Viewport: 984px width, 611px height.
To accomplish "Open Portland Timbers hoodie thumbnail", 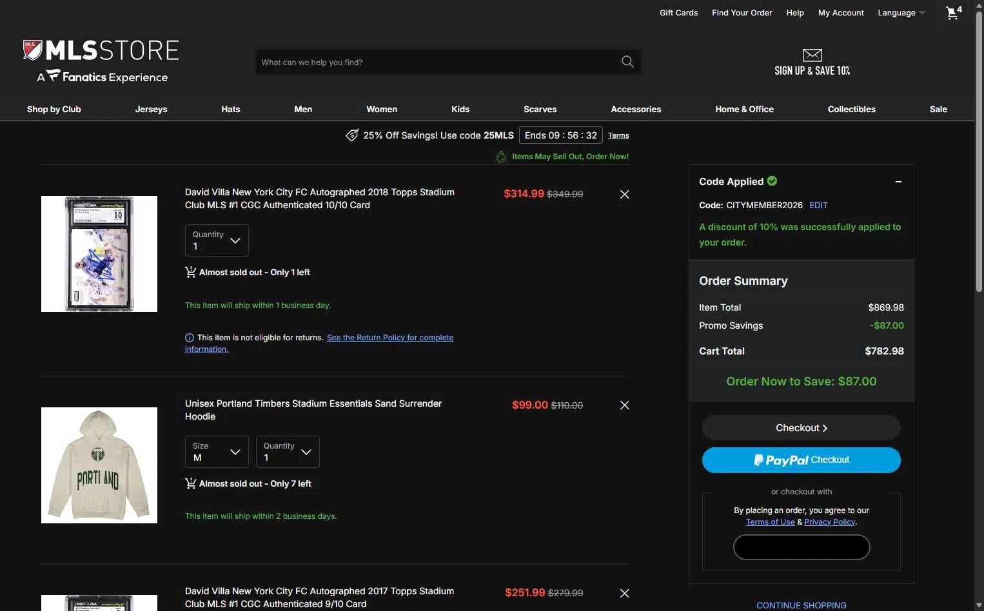I will click(99, 465).
